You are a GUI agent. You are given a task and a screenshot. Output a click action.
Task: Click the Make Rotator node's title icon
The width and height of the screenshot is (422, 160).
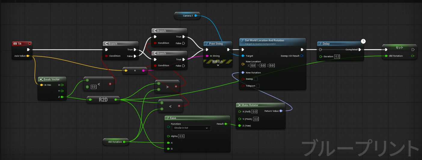pos(239,105)
